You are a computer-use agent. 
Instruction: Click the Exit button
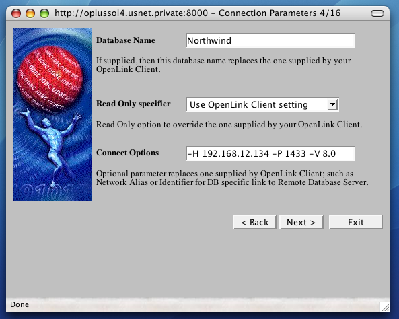[x=356, y=222]
